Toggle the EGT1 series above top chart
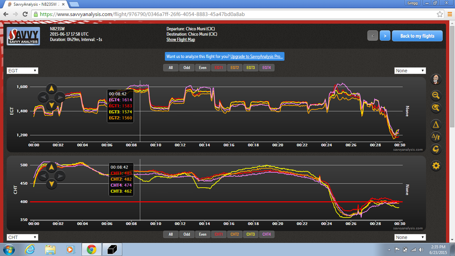 point(219,68)
